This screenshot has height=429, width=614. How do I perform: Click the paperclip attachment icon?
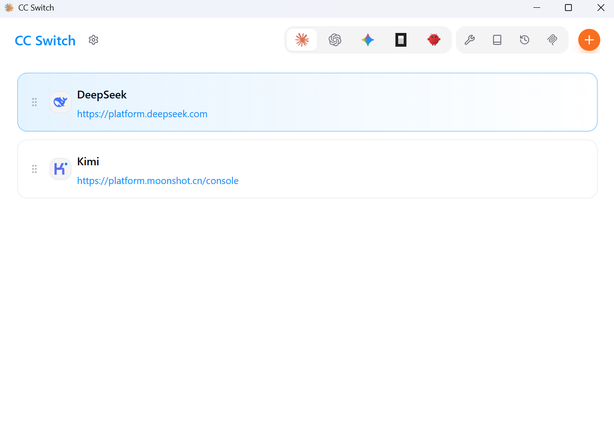(552, 40)
